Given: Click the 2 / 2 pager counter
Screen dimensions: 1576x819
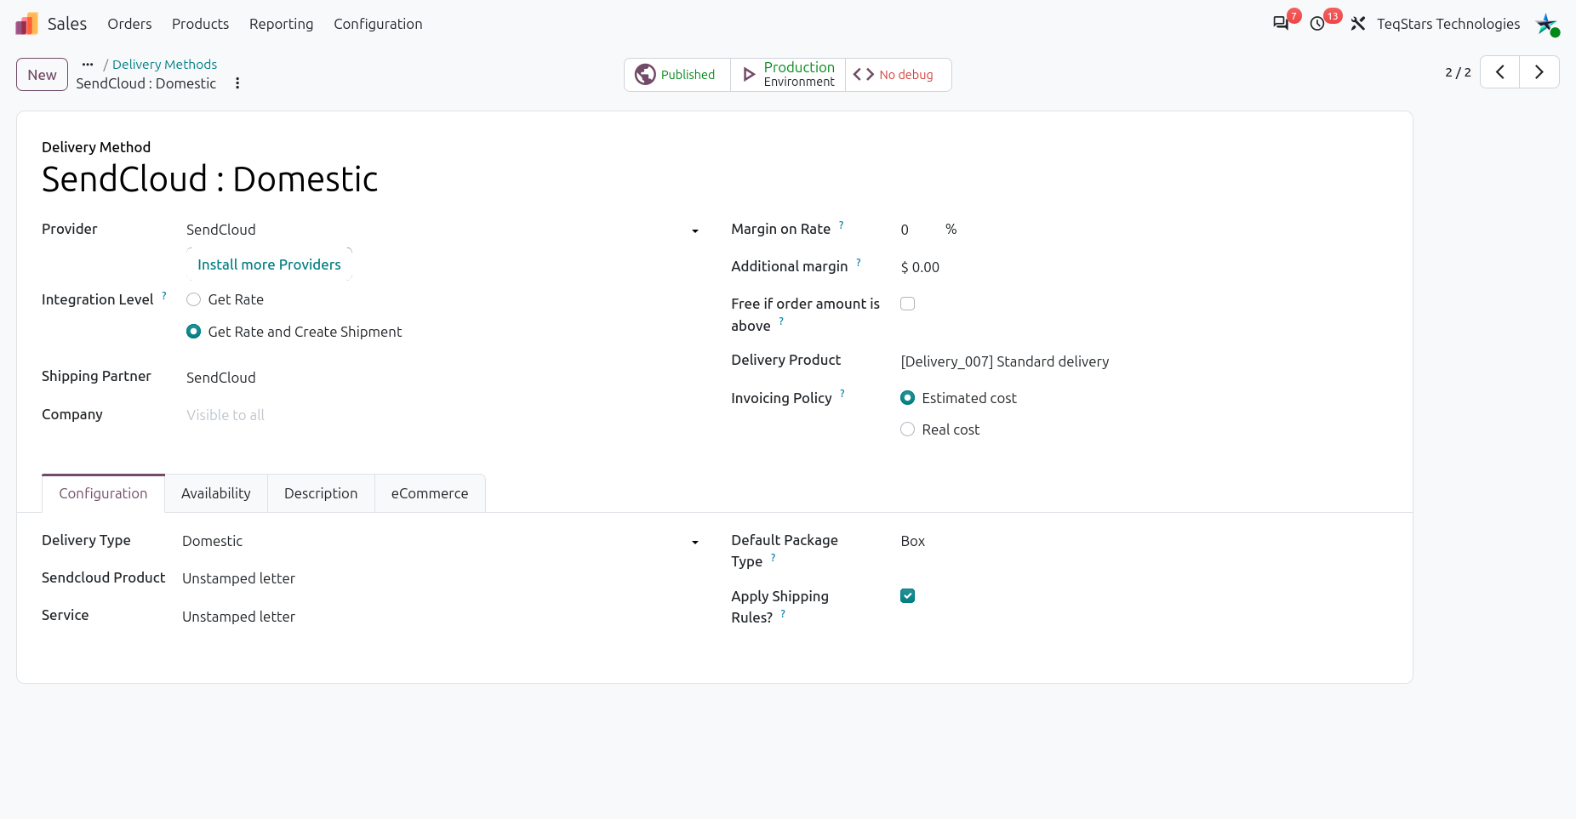Looking at the screenshot, I should point(1458,72).
